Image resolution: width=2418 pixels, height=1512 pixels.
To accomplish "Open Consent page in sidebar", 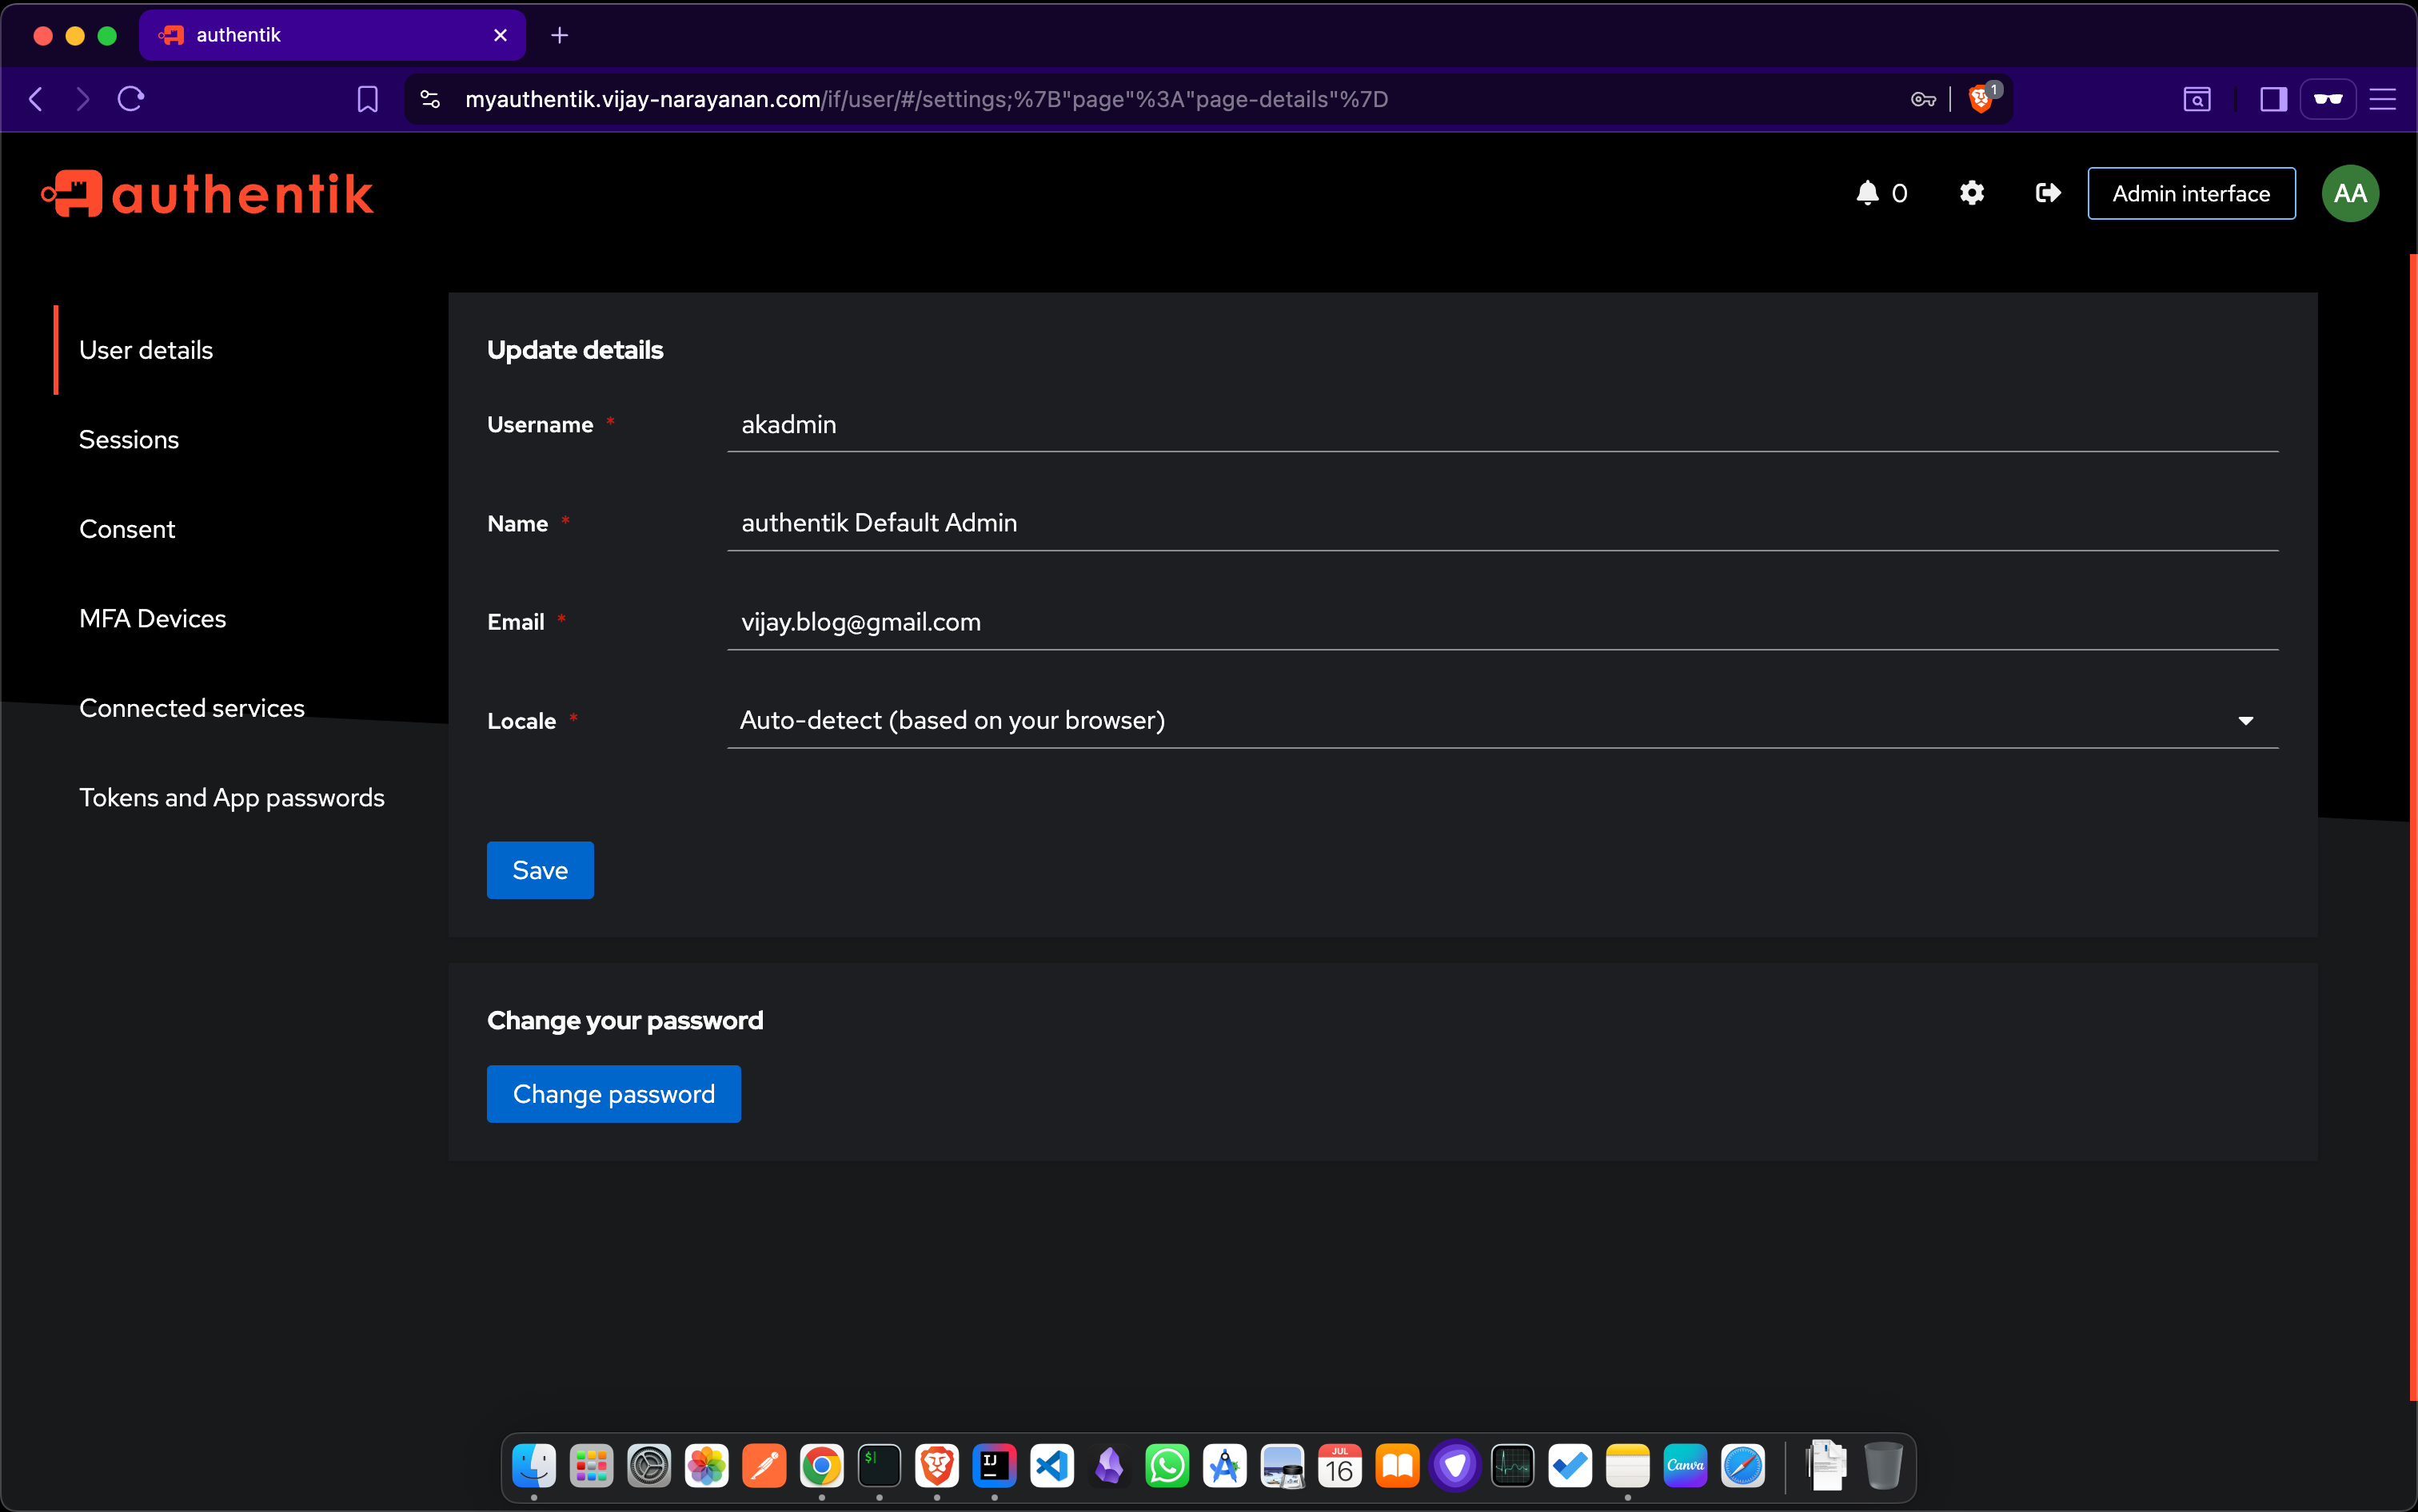I will (127, 529).
